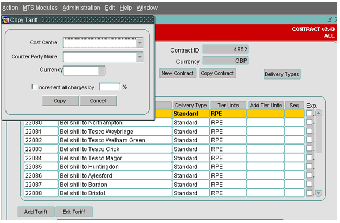Viewport: 340px width, 223px height.
Task: Click the Copy Tariff window icon
Action: pyautogui.click(x=5, y=20)
